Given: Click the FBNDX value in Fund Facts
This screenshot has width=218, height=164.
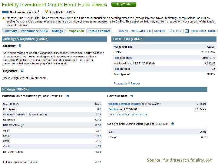Looking at the screenshot, I should tap(211, 74).
